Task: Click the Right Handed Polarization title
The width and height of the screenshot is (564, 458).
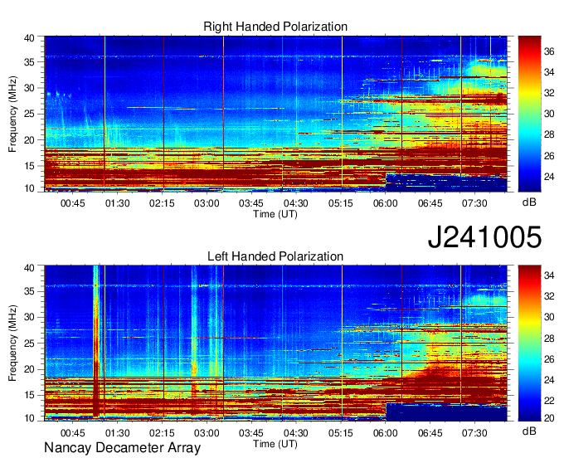Action: coord(275,27)
